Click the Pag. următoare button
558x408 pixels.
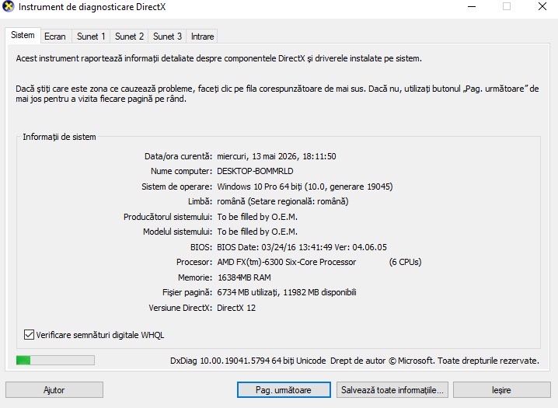[284, 390]
